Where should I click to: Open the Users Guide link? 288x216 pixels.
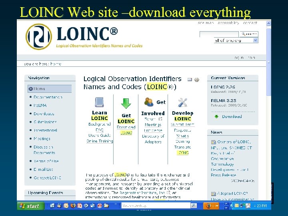99,135
